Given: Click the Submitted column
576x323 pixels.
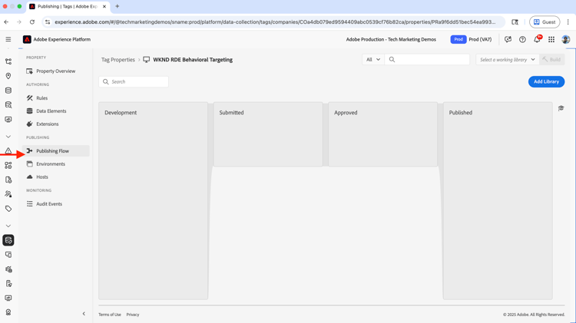Looking at the screenshot, I should pyautogui.click(x=268, y=134).
